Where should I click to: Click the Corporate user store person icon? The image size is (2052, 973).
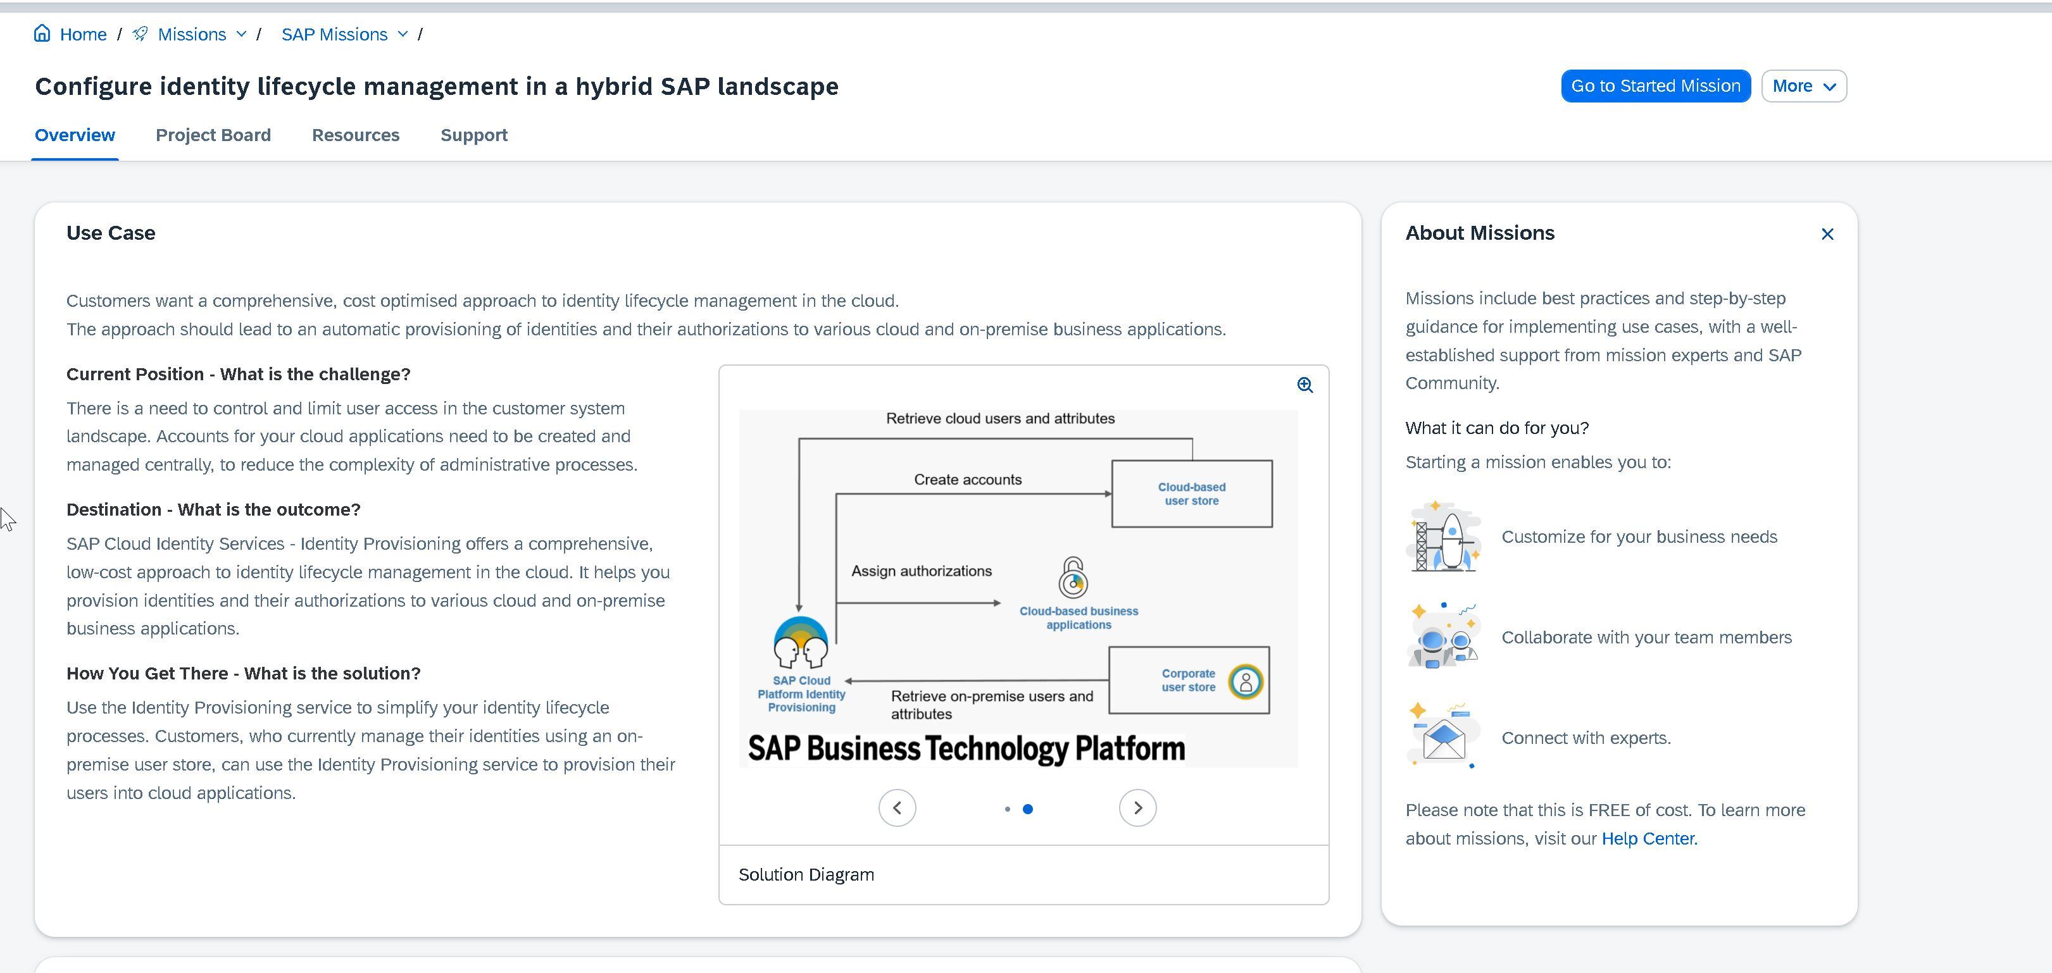(1245, 681)
